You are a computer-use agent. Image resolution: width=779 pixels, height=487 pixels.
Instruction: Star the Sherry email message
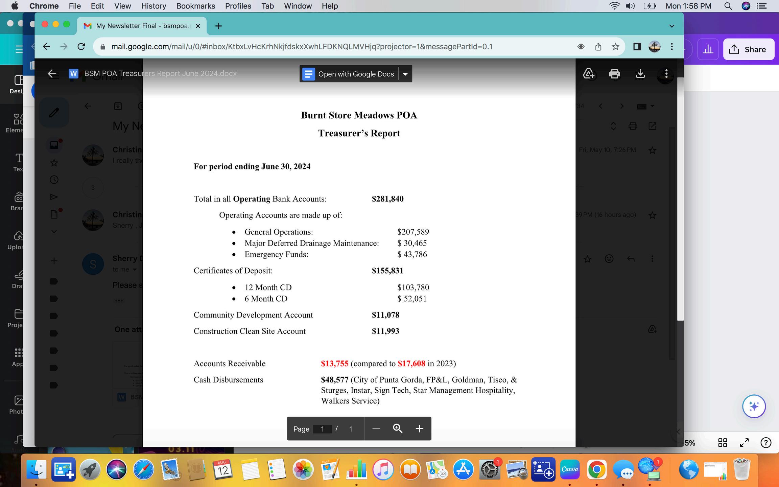tap(588, 259)
